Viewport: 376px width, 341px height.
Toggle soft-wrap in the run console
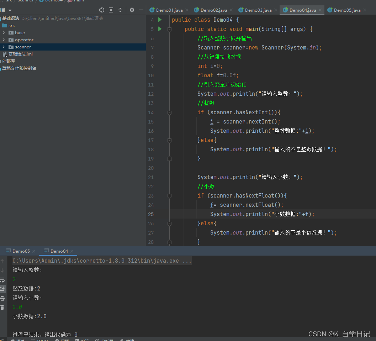click(2, 280)
